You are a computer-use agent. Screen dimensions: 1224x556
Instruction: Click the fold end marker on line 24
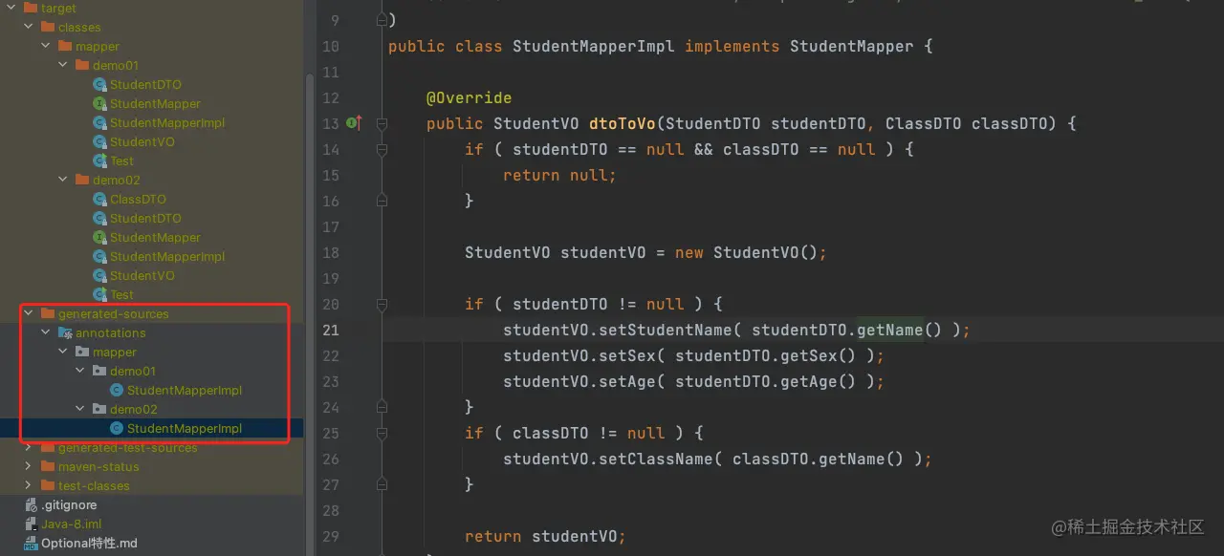pyautogui.click(x=382, y=407)
